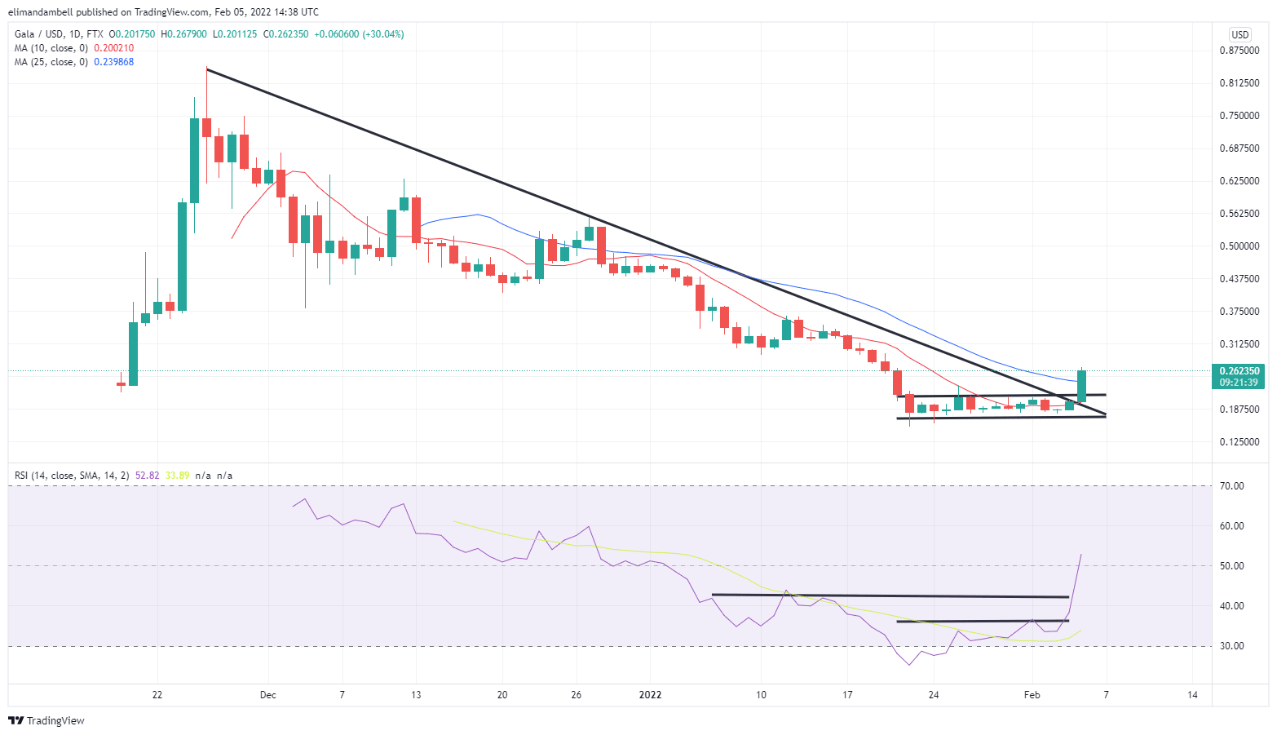1277x735 pixels.
Task: Click the RSI 30.00 axis label
Action: click(1232, 646)
